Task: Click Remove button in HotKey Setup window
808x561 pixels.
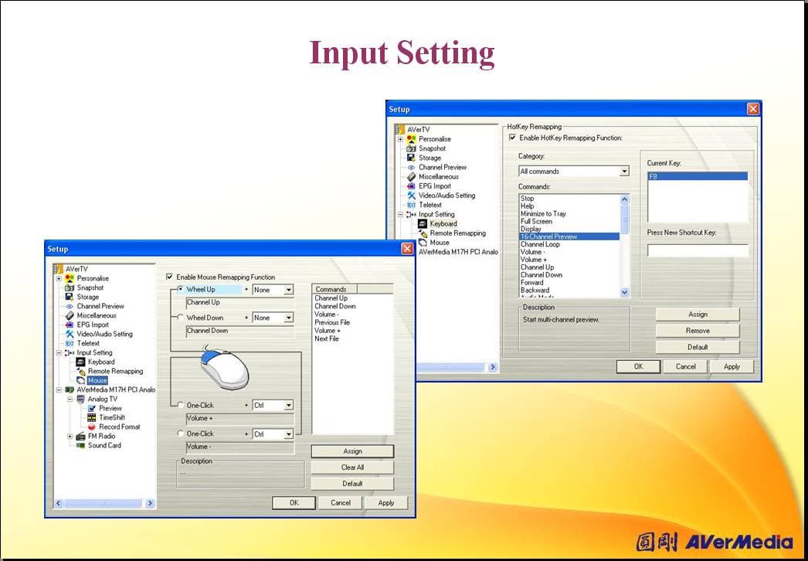Action: pos(698,331)
